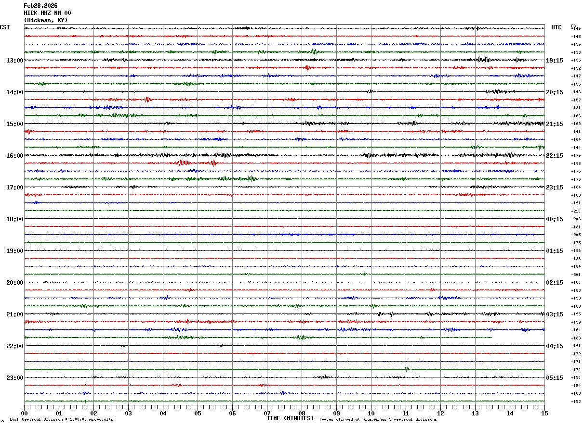Choose the DC offset value -205
The height and width of the screenshot is (426, 583).
point(576,235)
